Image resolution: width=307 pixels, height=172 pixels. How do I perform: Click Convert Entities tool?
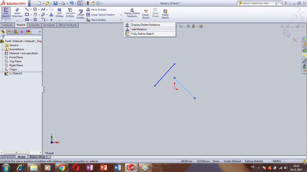[x=70, y=13]
